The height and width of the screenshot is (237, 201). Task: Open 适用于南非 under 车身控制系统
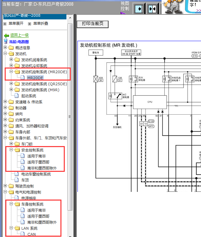tap(36, 210)
